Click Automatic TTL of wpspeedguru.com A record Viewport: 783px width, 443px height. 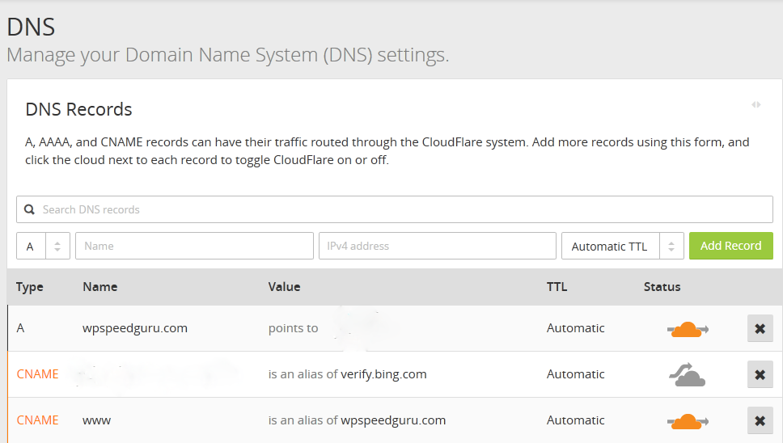pos(576,328)
